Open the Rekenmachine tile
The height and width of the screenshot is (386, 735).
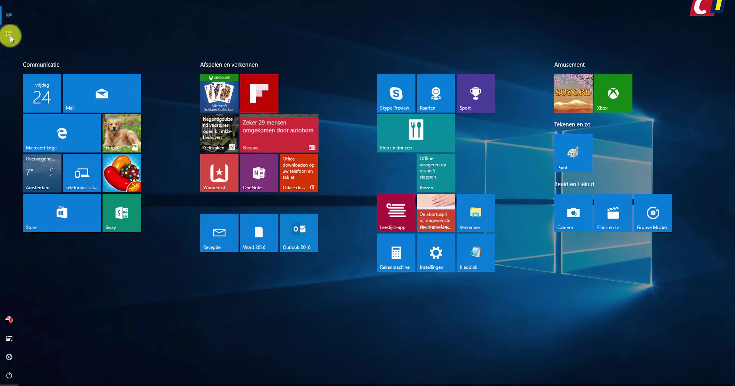pos(396,252)
